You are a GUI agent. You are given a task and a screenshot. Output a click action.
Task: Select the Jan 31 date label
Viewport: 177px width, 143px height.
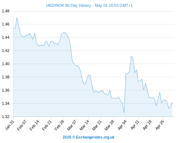click(x=10, y=125)
